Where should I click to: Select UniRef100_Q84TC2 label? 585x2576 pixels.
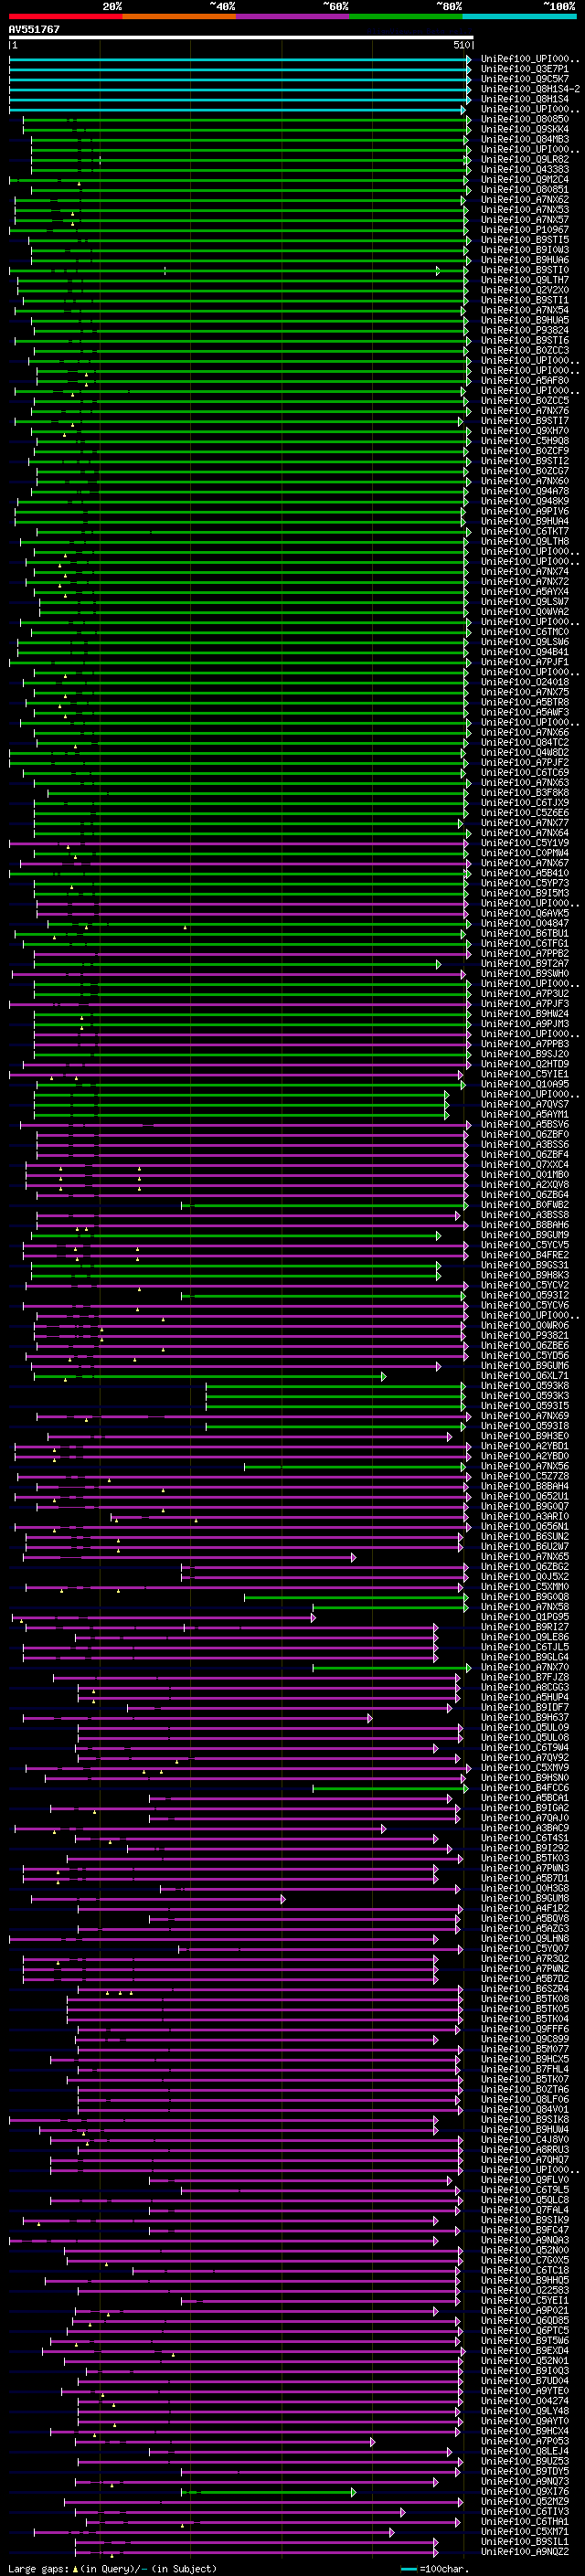(x=525, y=742)
